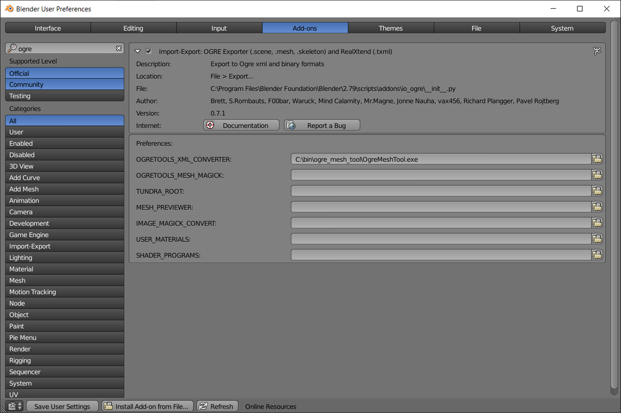Browse folder for MESH_PREVIEWER path
621x413 pixels.
pos(597,207)
